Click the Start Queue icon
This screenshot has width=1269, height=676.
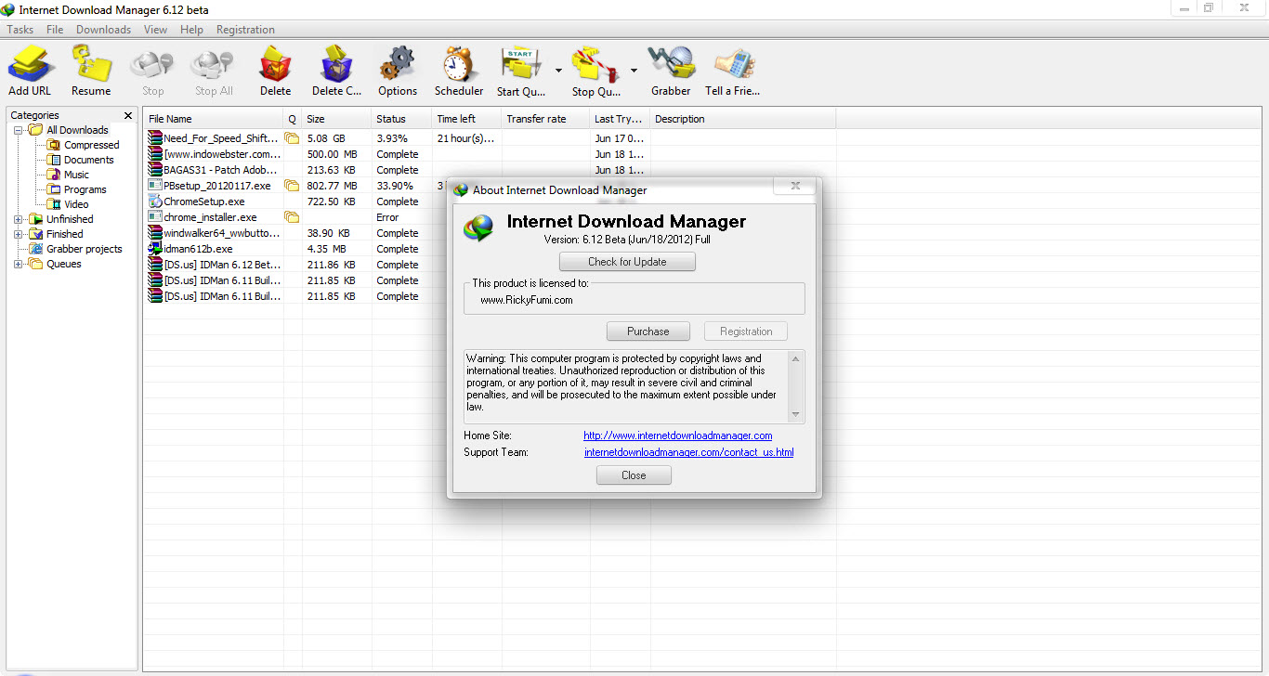pyautogui.click(x=522, y=64)
